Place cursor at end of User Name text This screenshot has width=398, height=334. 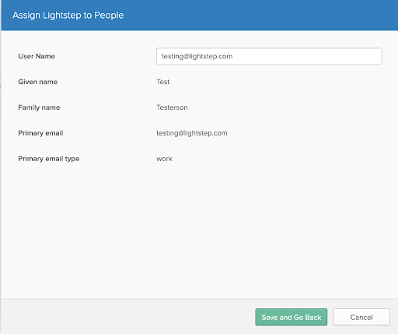(x=233, y=56)
